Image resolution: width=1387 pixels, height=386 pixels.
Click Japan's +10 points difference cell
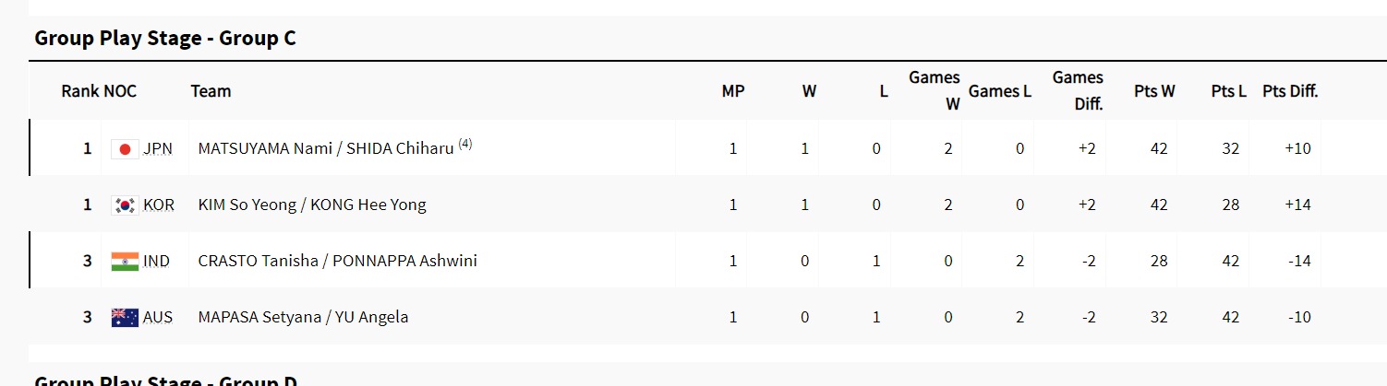1297,148
